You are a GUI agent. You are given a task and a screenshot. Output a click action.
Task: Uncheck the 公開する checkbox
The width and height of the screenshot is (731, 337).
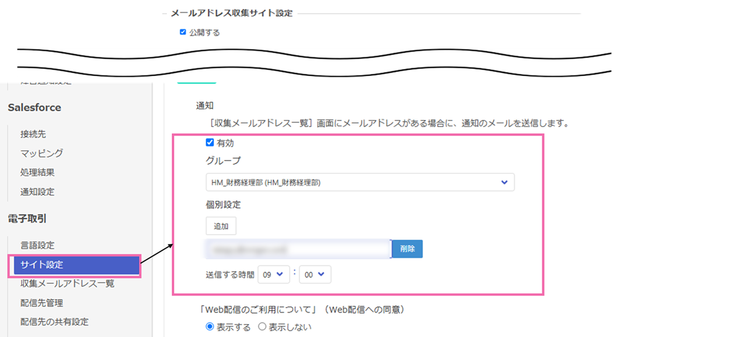click(x=183, y=32)
